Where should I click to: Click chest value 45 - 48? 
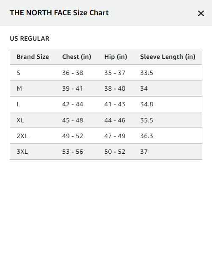coord(72,120)
